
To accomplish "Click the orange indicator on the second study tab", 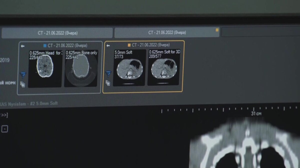I will (217, 30).
